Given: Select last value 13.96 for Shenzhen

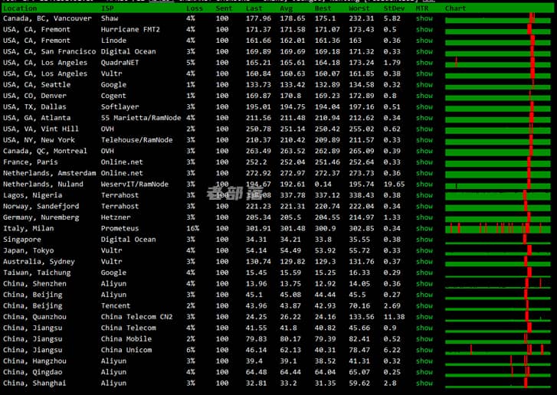Looking at the screenshot, I should click(256, 283).
